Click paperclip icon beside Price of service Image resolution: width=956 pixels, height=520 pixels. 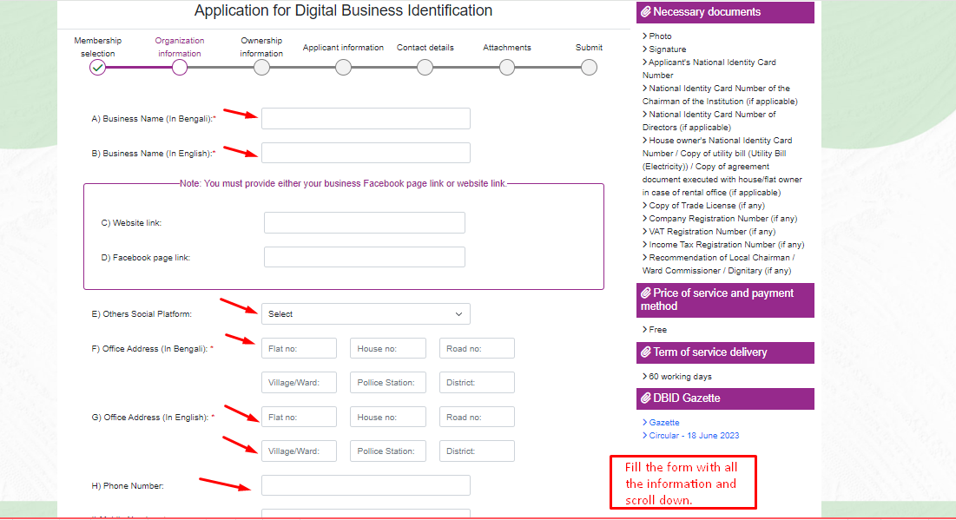(x=646, y=293)
